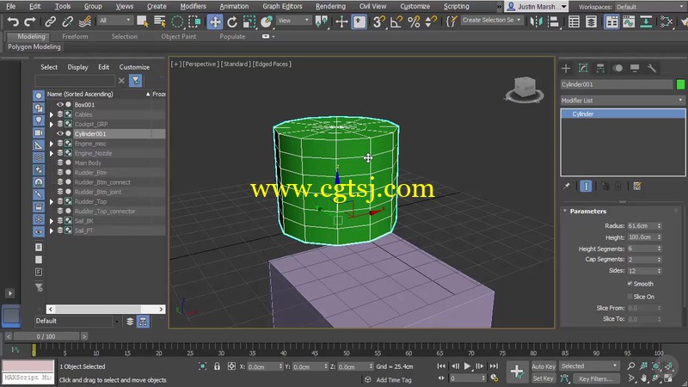This screenshot has height=387, width=688.
Task: Toggle the Smooth checkbox
Action: (630, 284)
